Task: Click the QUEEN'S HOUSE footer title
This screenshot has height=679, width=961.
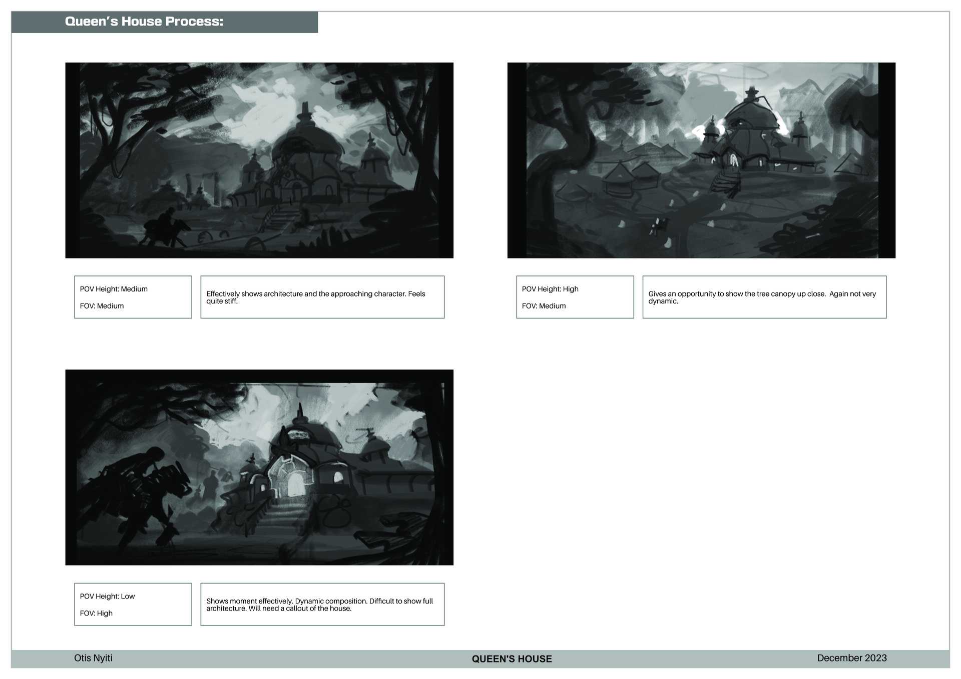Action: (512, 659)
